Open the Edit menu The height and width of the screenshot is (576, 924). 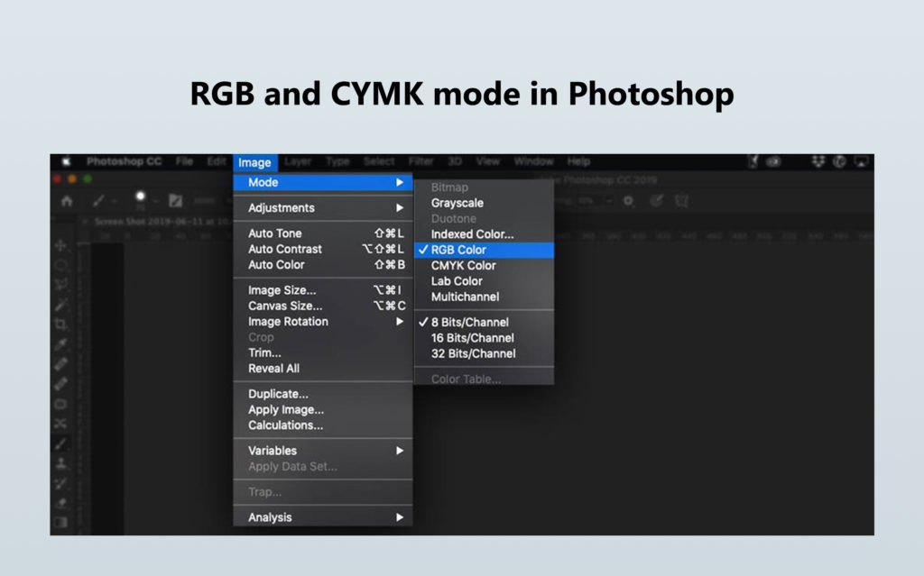217,161
